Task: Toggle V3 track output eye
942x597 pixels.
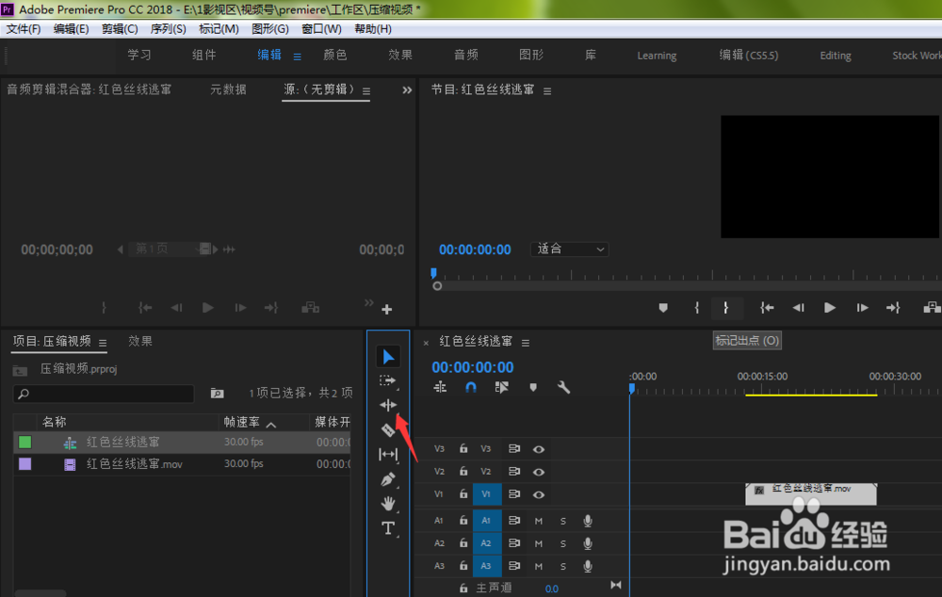Action: click(x=539, y=449)
